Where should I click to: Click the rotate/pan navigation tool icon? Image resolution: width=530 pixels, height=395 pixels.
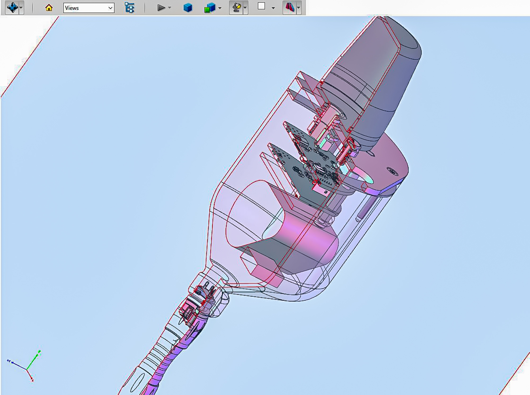(12, 7)
